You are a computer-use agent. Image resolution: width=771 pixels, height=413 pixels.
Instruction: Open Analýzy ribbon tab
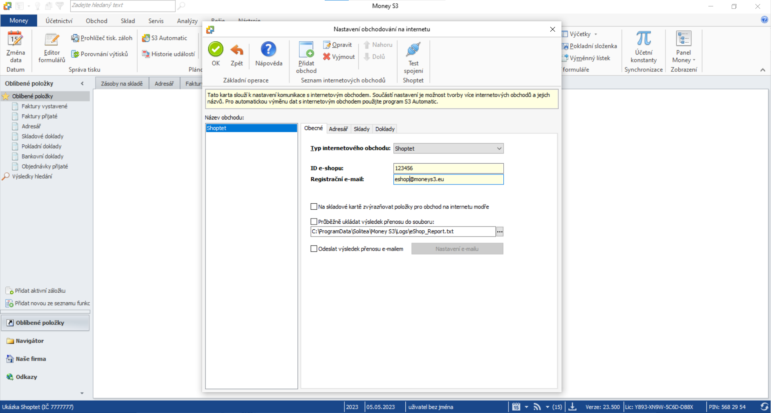pyautogui.click(x=187, y=21)
